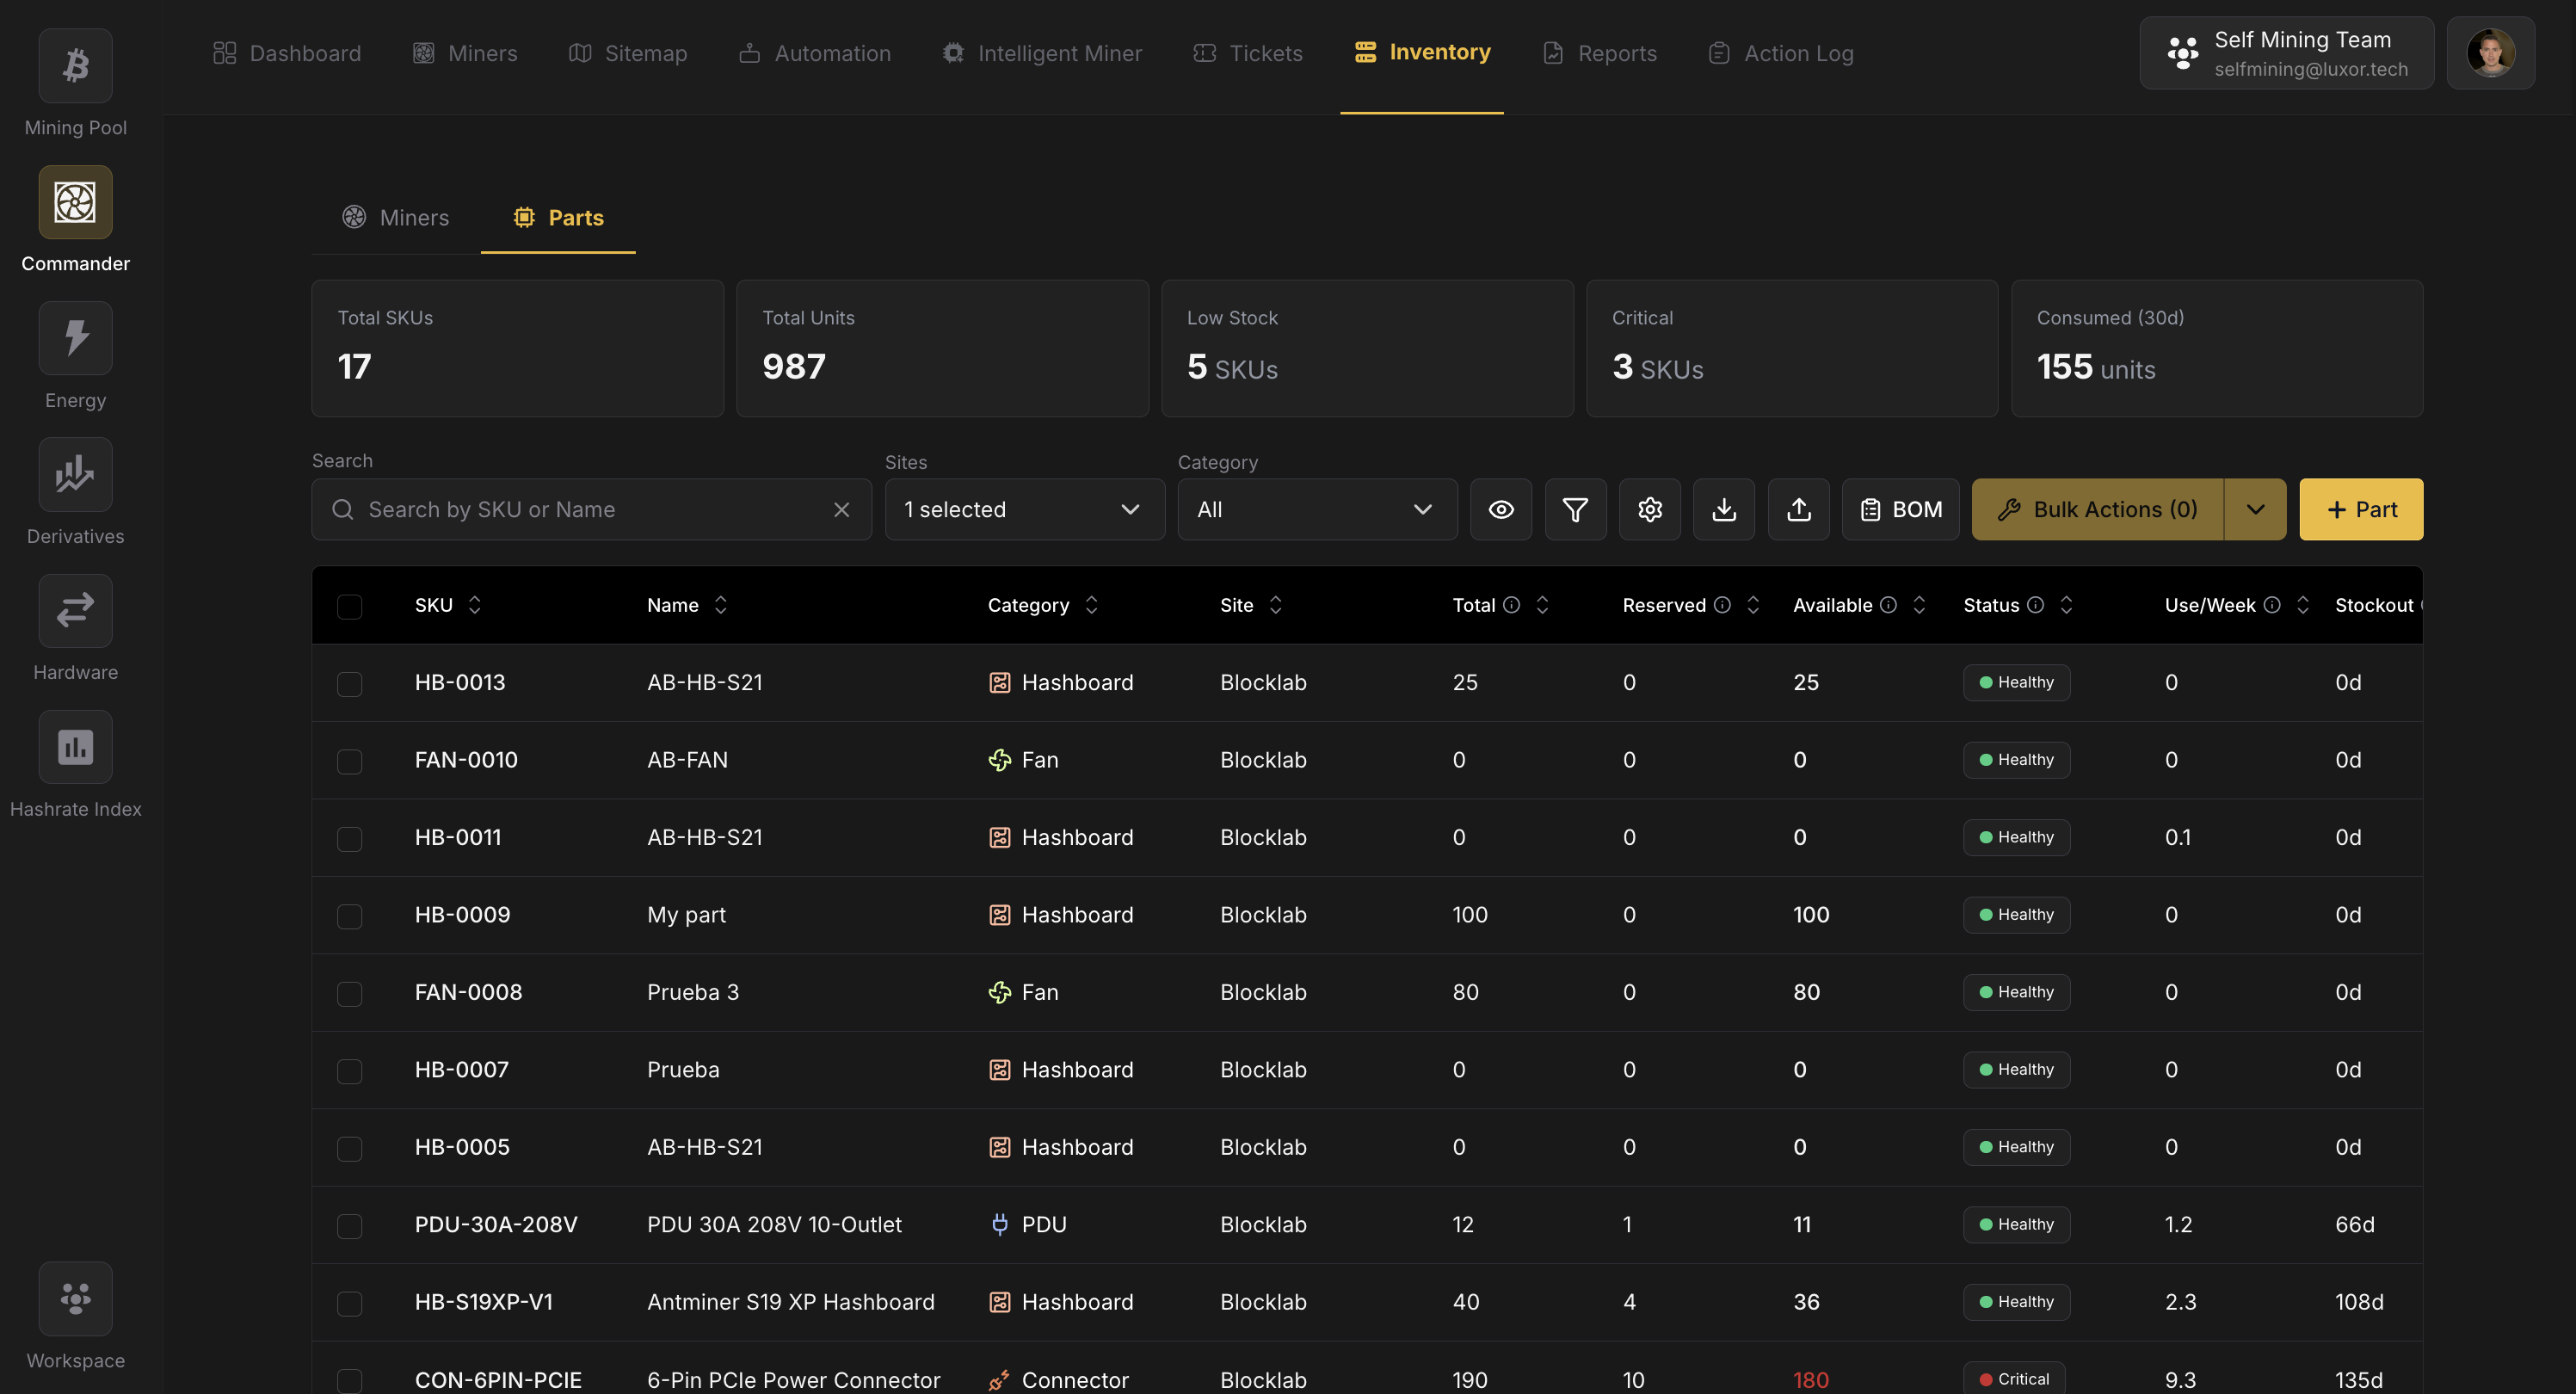Open the Reports tab
The width and height of the screenshot is (2576, 1394).
click(1600, 53)
